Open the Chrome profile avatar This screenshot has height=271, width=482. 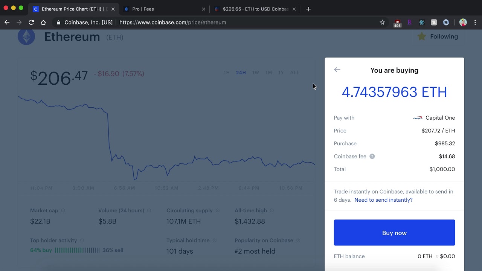(463, 22)
